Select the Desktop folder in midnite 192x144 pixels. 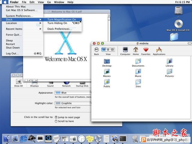pyautogui.click(x=107, y=63)
